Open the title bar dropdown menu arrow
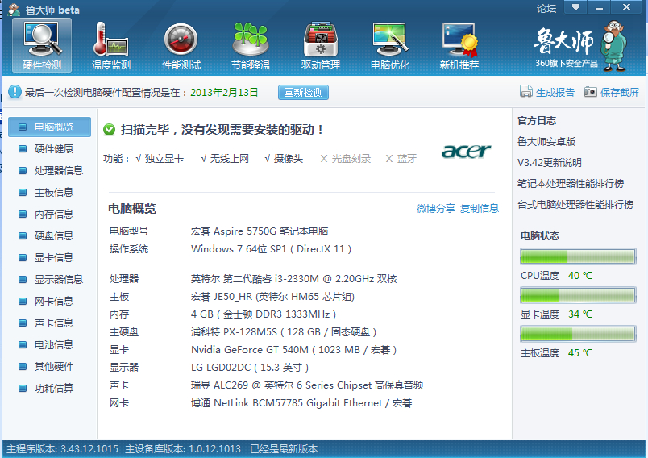 tap(575, 7)
